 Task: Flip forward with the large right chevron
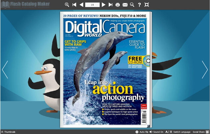205,69
